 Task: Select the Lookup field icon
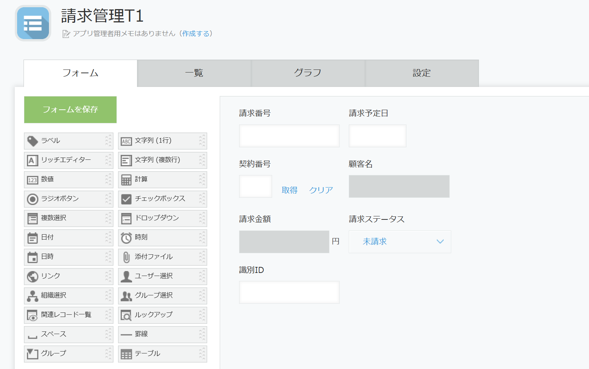(126, 315)
